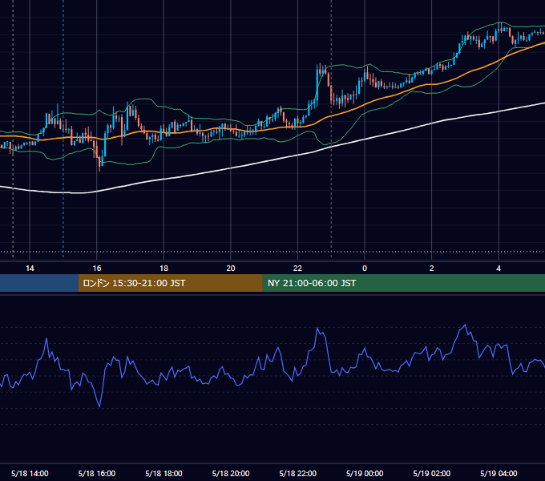
Task: Click hour label 18 on upper axis
Action: click(163, 269)
